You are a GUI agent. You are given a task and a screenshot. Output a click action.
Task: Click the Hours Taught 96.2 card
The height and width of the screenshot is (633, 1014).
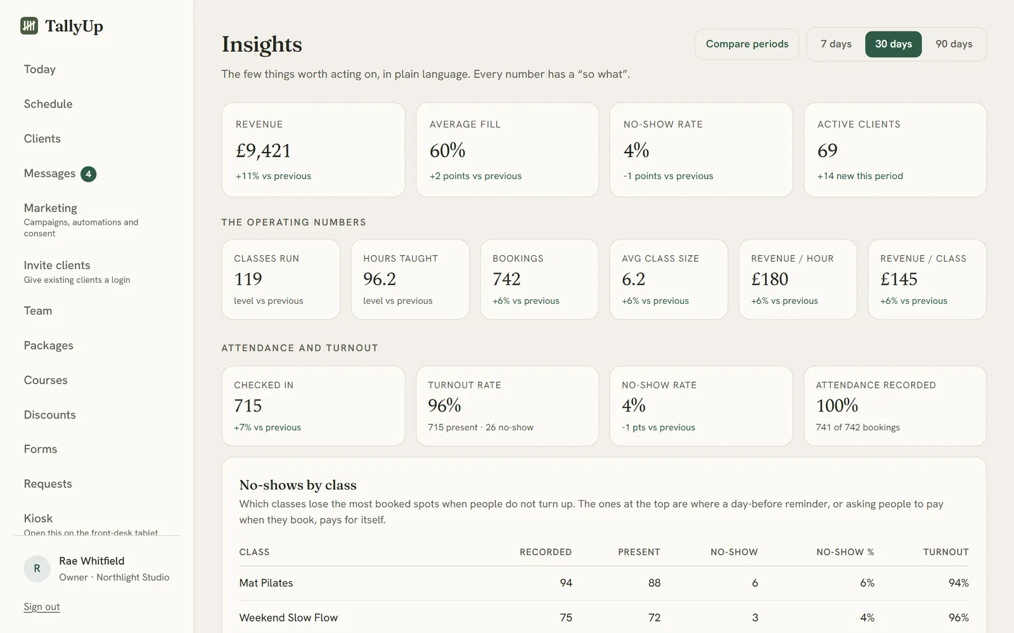[410, 279]
